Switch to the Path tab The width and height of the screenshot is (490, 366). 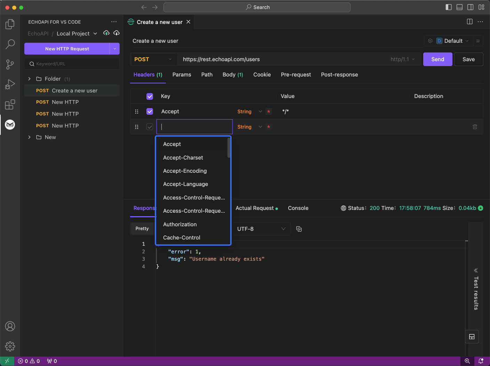click(207, 74)
